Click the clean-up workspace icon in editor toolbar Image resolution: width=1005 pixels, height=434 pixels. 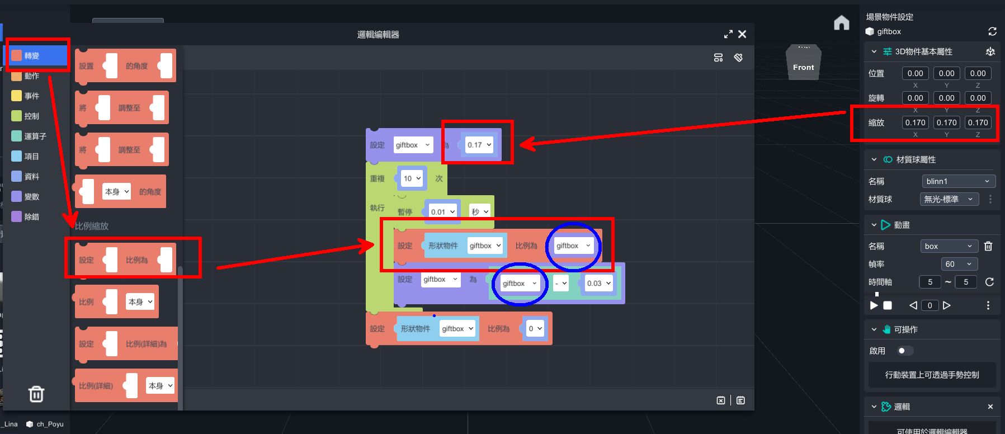tap(738, 58)
